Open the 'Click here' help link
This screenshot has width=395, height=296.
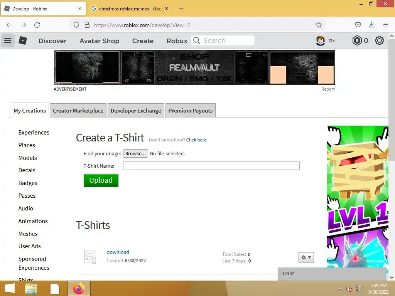click(196, 140)
